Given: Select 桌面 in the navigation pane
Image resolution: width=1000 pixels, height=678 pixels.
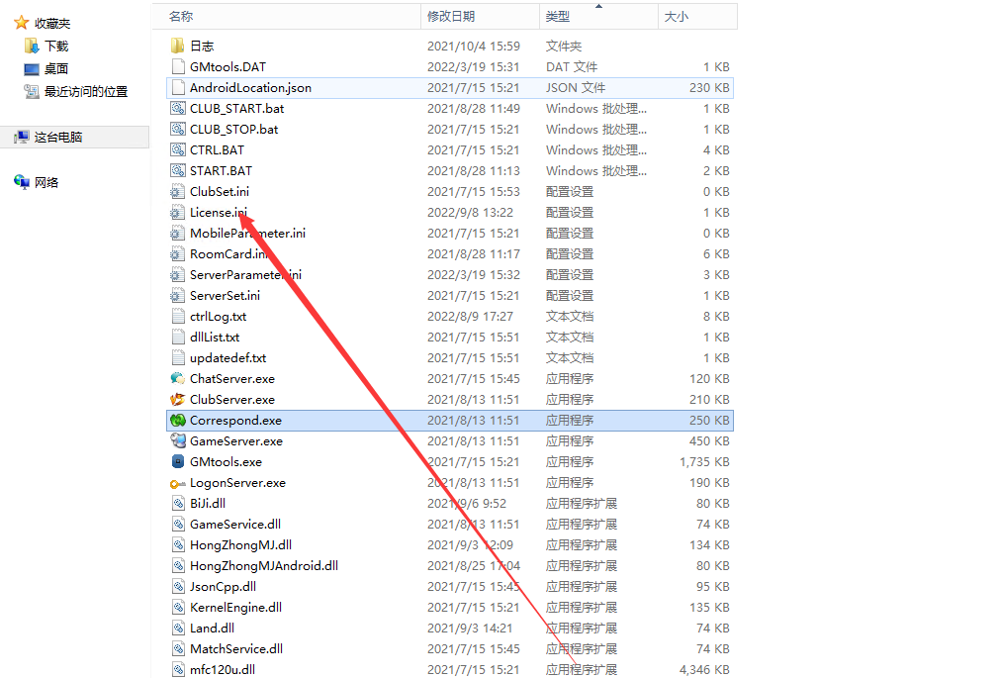Looking at the screenshot, I should [x=56, y=68].
